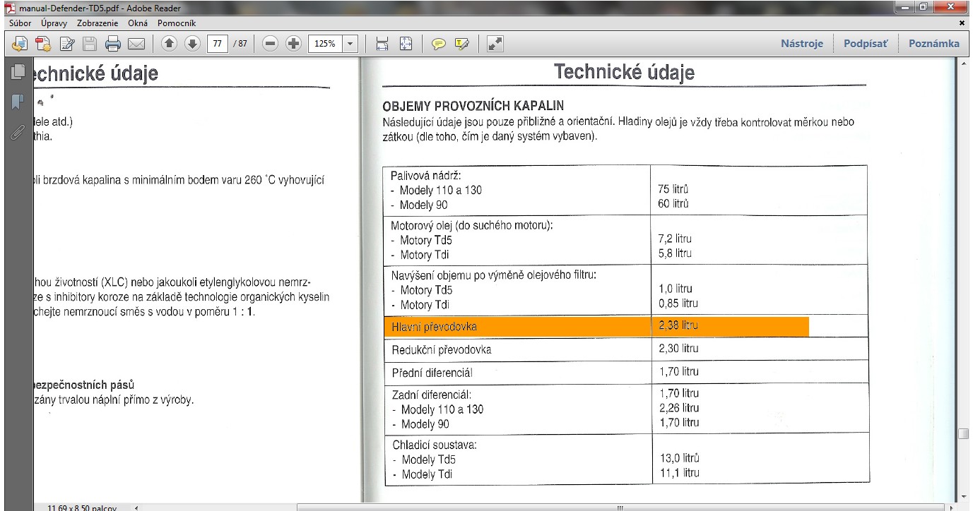Image resolution: width=973 pixels, height=511 pixels.
Task: Toggle fit one full page view
Action: click(406, 44)
